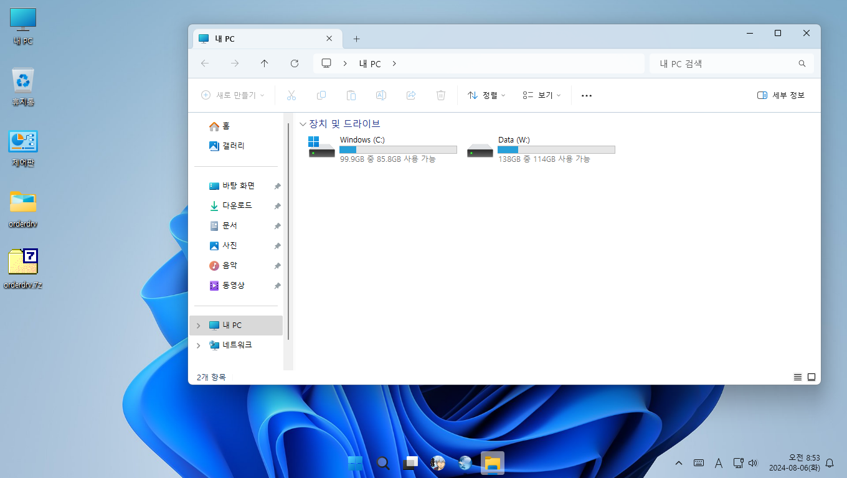Close the 내 PC tab
The image size is (847, 478).
point(329,39)
